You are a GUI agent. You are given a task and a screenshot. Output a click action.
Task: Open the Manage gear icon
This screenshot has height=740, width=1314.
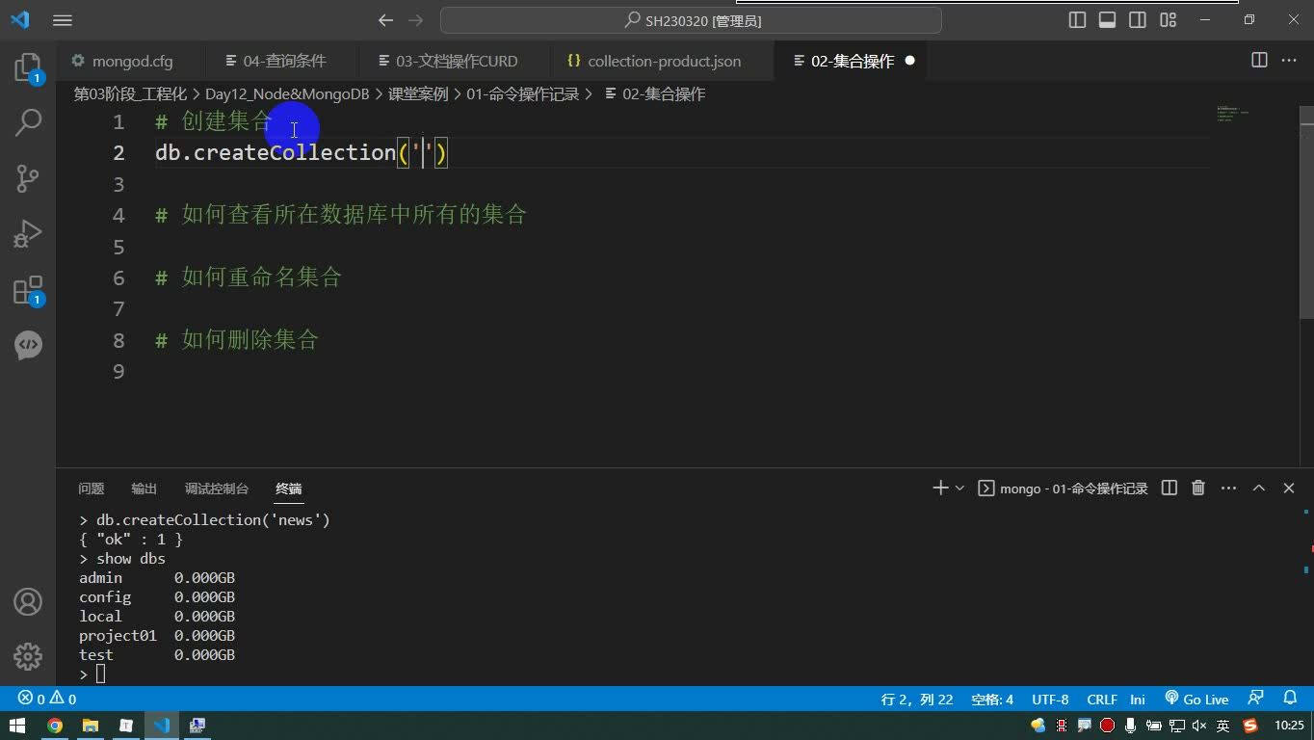pos(28,657)
